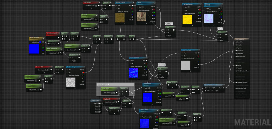Expand the VertexNormalWS node chevron
This screenshot has width=272, height=129.
click(x=59, y=33)
